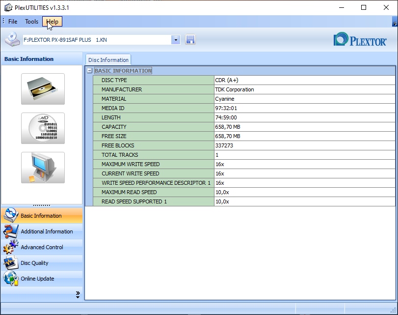Click the DVD binary data disc icon

click(43, 128)
